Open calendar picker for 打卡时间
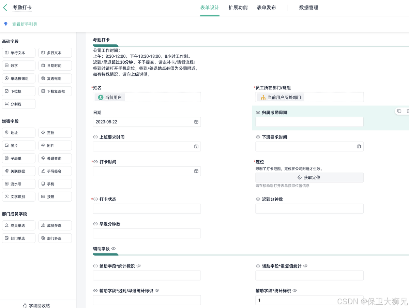409x308 pixels. tap(196, 171)
